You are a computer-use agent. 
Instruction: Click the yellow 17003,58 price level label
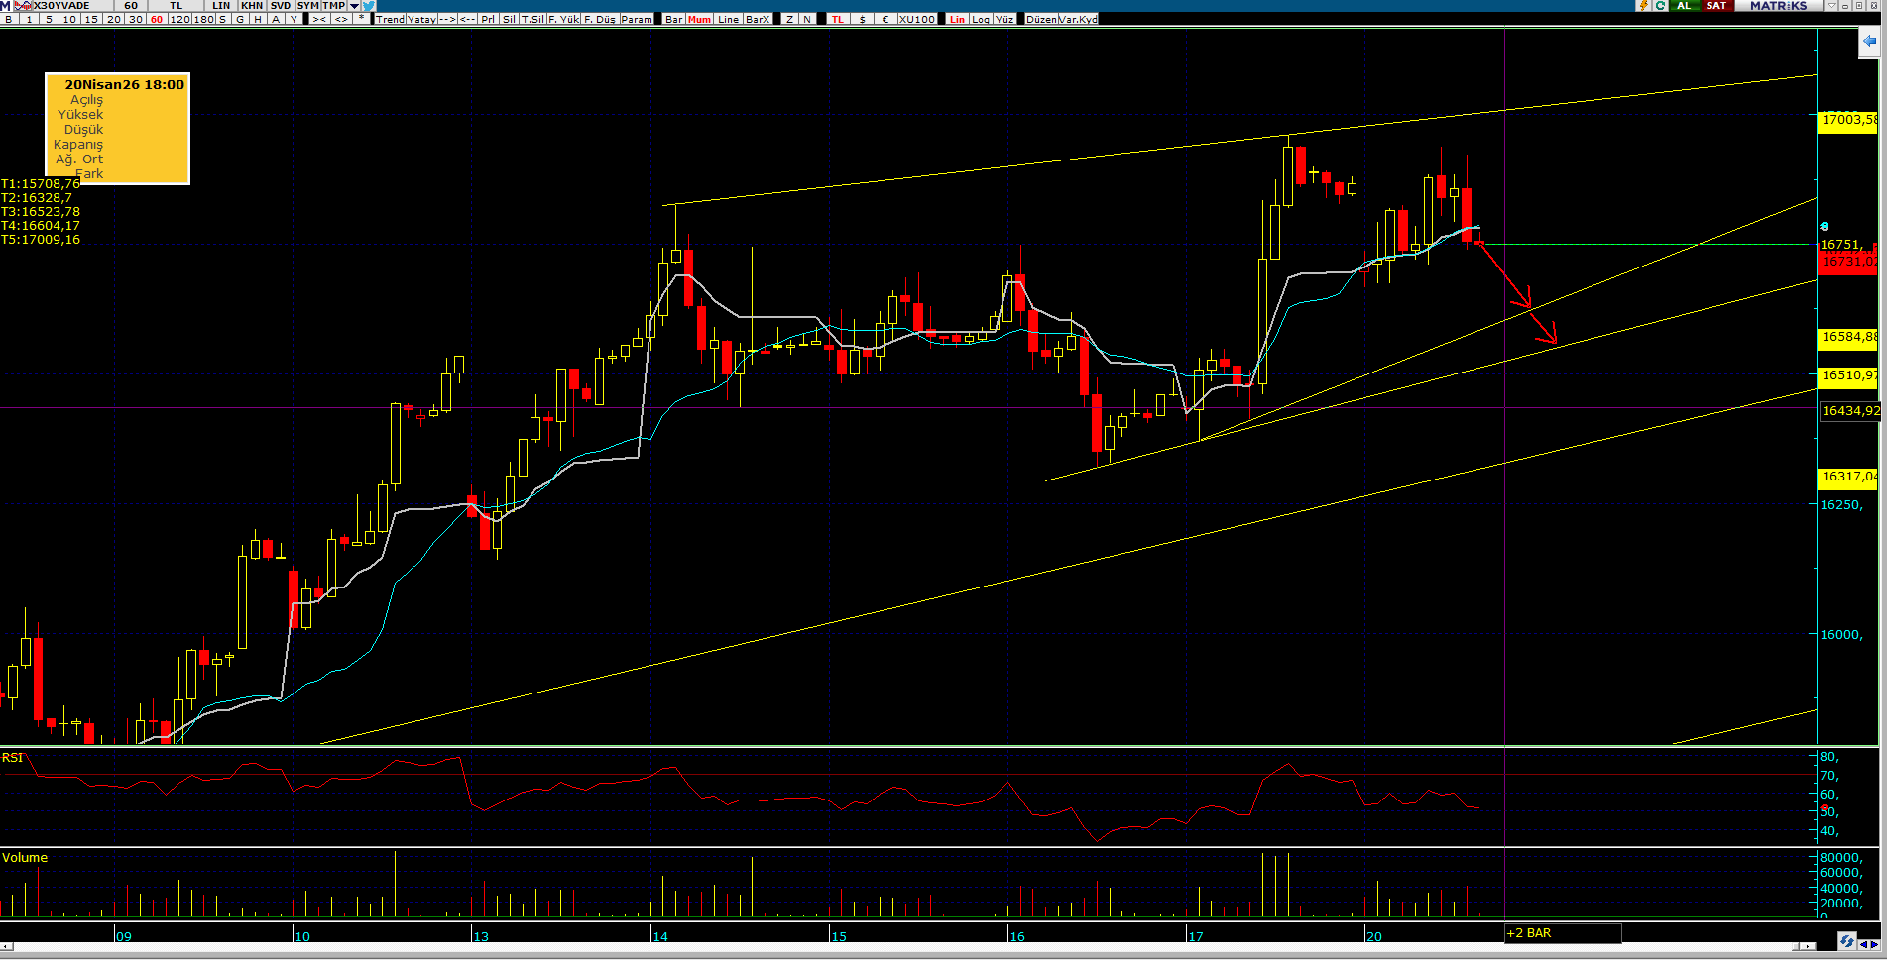1847,120
